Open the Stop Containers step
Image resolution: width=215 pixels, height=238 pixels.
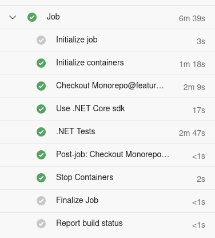(x=107, y=178)
